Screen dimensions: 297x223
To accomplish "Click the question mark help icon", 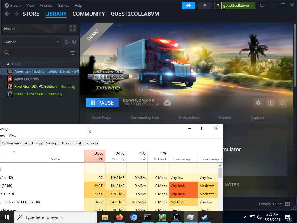I will (x=218, y=6).
